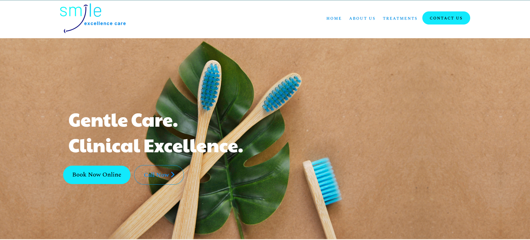Click the 'Gentle Care.' headline text
The height and width of the screenshot is (240, 530).
click(123, 120)
